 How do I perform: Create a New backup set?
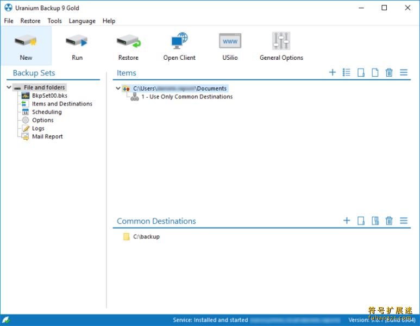[26, 46]
